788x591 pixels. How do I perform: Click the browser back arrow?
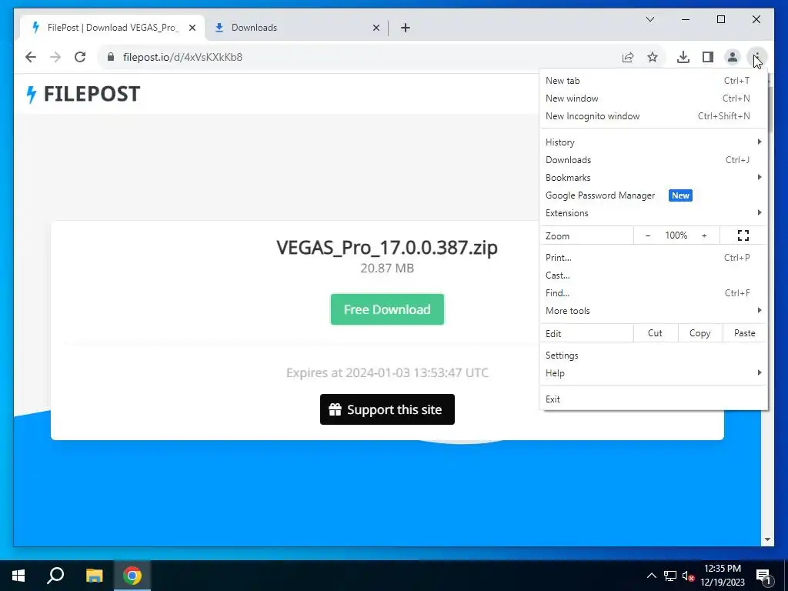click(31, 57)
